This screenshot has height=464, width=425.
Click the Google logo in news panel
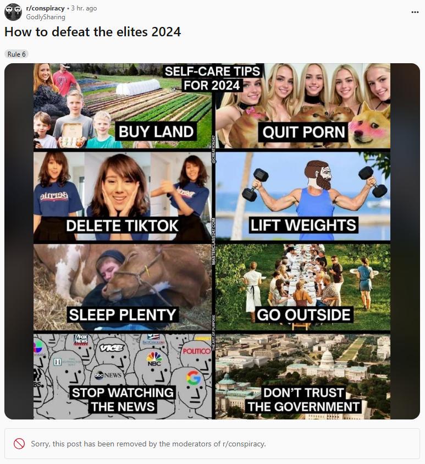click(x=194, y=378)
